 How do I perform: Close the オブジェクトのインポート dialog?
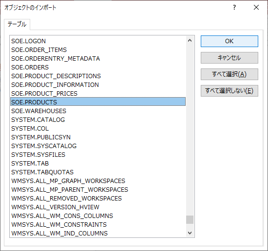(x=256, y=7)
